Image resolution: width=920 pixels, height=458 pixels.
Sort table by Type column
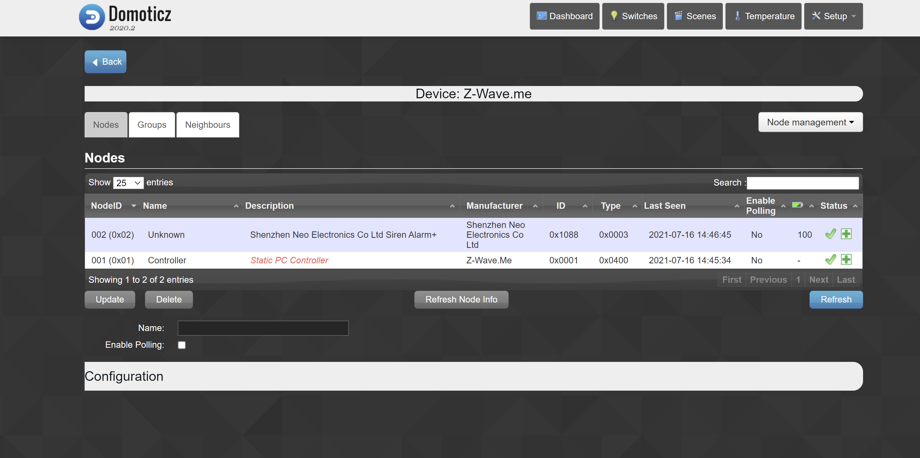click(617, 205)
